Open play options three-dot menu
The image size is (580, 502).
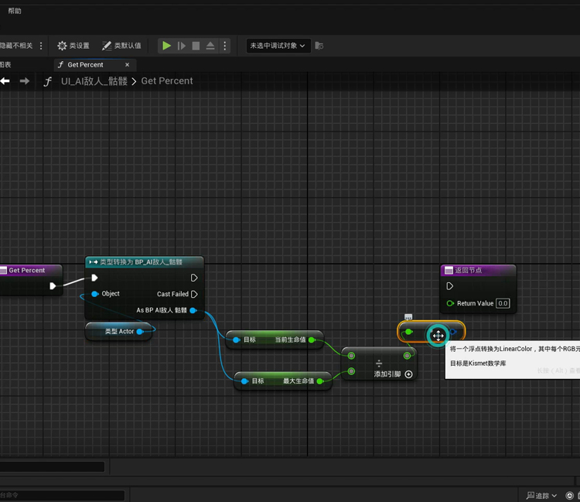click(x=225, y=46)
